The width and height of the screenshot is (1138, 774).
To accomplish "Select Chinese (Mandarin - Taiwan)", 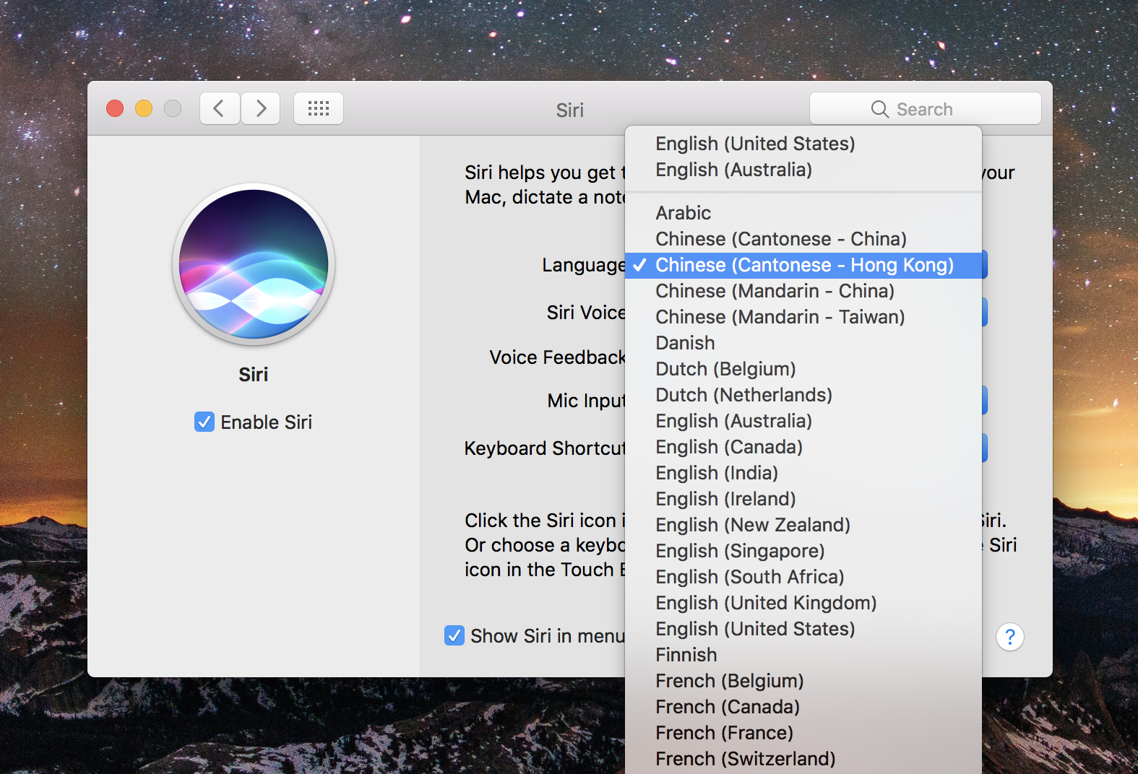I will click(x=803, y=317).
